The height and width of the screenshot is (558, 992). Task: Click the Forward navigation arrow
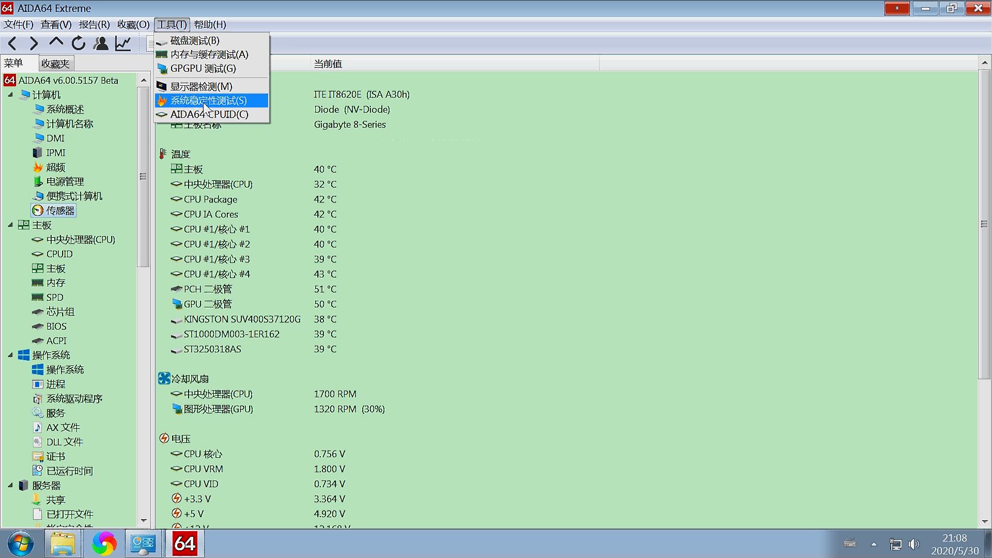click(x=34, y=44)
